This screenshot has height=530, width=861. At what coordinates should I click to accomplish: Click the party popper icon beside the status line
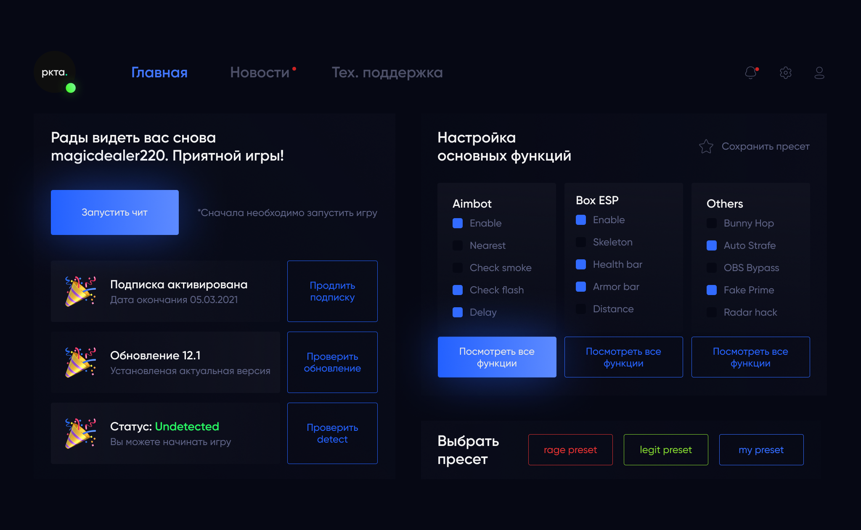80,433
